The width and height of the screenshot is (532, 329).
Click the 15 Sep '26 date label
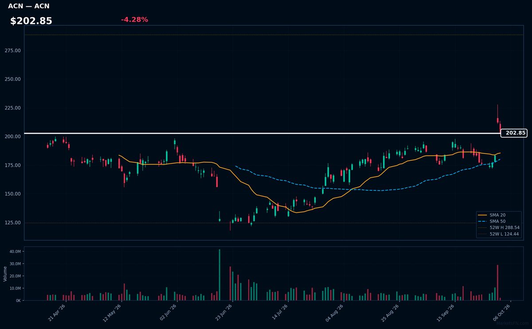(446, 313)
